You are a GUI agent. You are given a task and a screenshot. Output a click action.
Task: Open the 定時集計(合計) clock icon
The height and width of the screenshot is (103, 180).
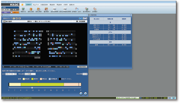click(x=76, y=10)
